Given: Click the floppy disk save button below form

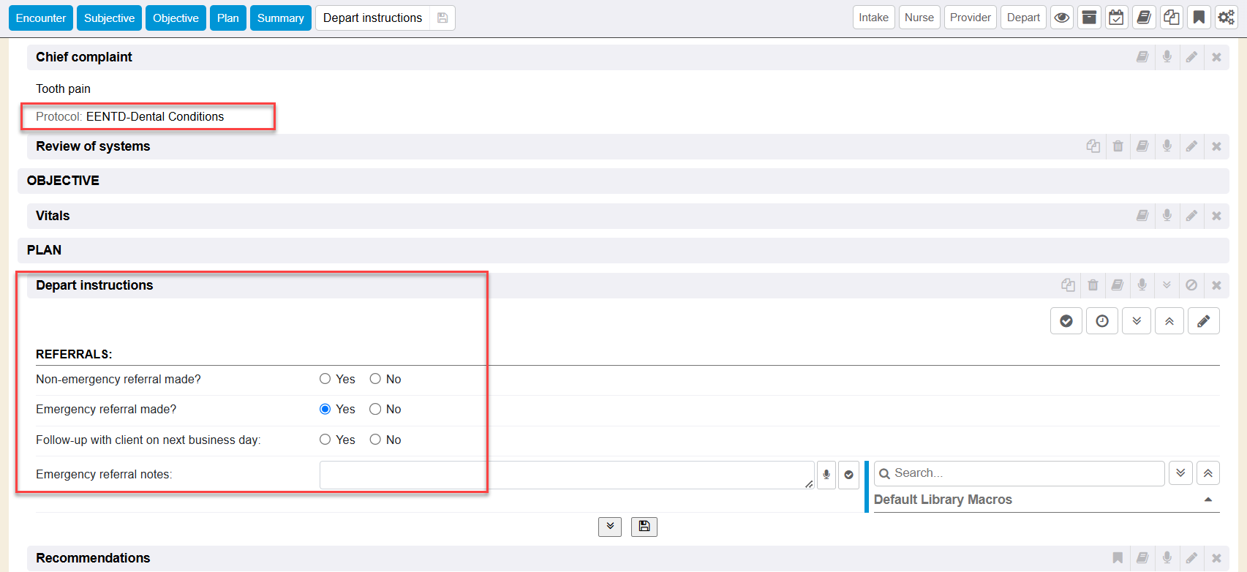Looking at the screenshot, I should coord(644,527).
